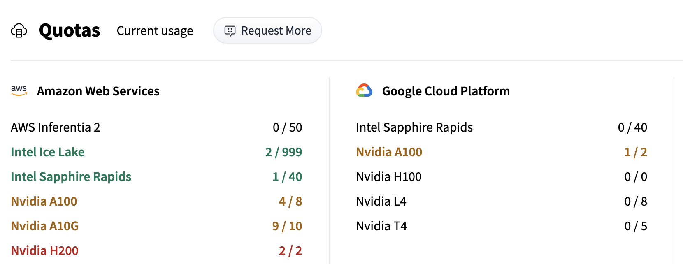
Task: Click the AWS logo icon
Action: tap(19, 90)
